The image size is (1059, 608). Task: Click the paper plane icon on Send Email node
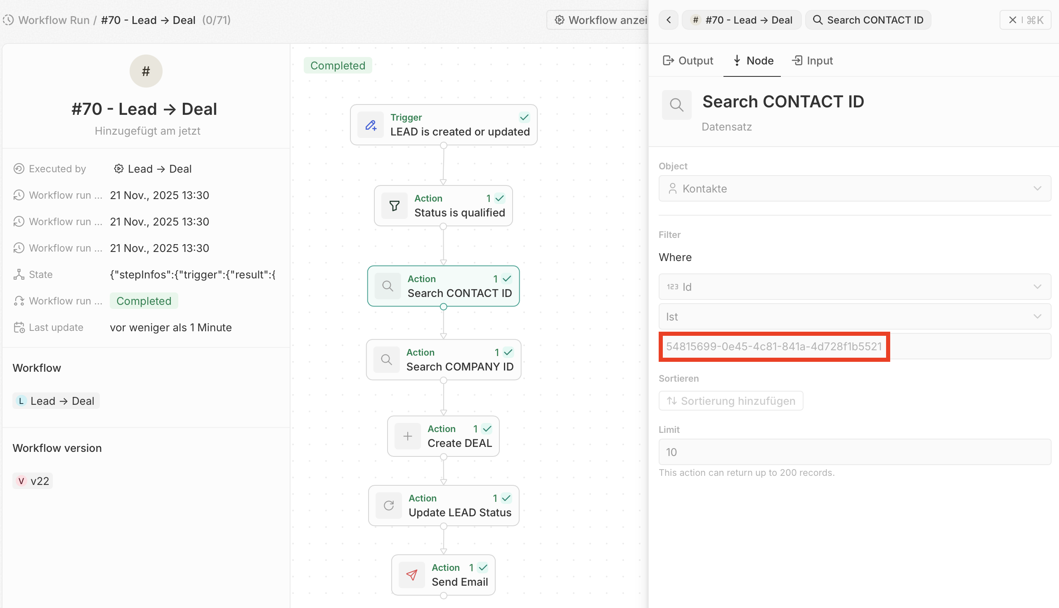click(411, 575)
